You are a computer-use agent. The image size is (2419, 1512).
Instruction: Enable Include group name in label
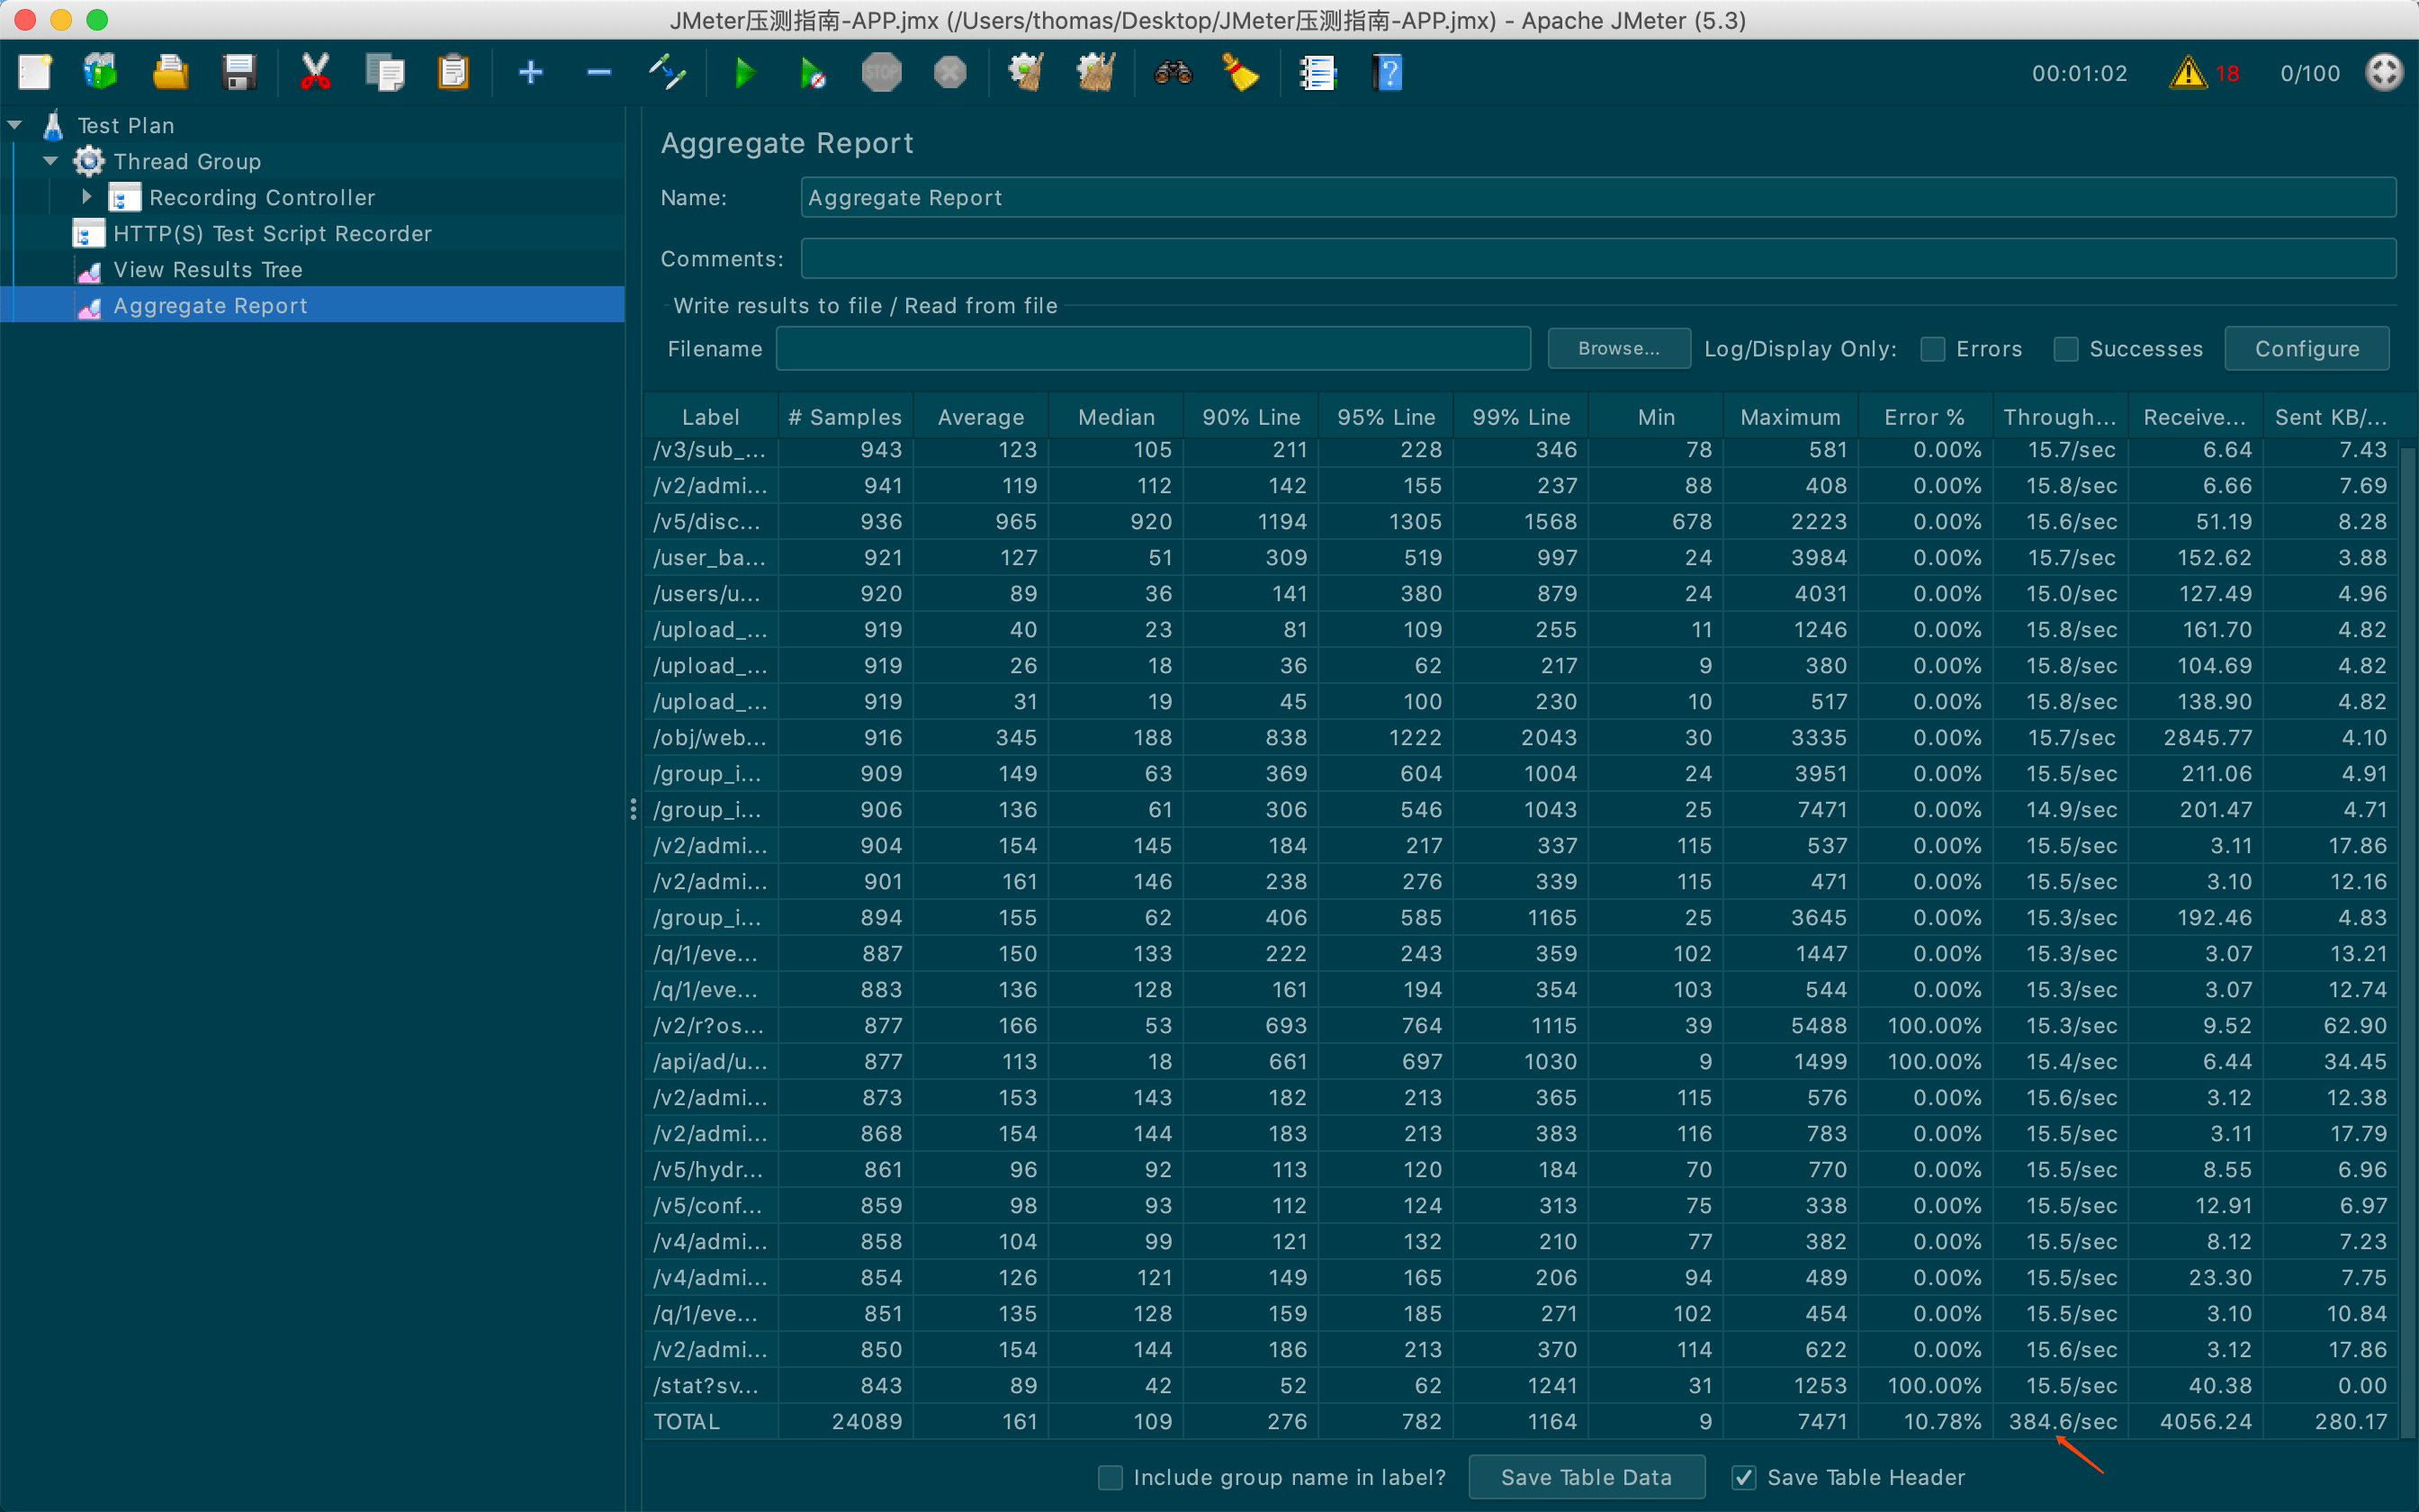tap(1111, 1477)
